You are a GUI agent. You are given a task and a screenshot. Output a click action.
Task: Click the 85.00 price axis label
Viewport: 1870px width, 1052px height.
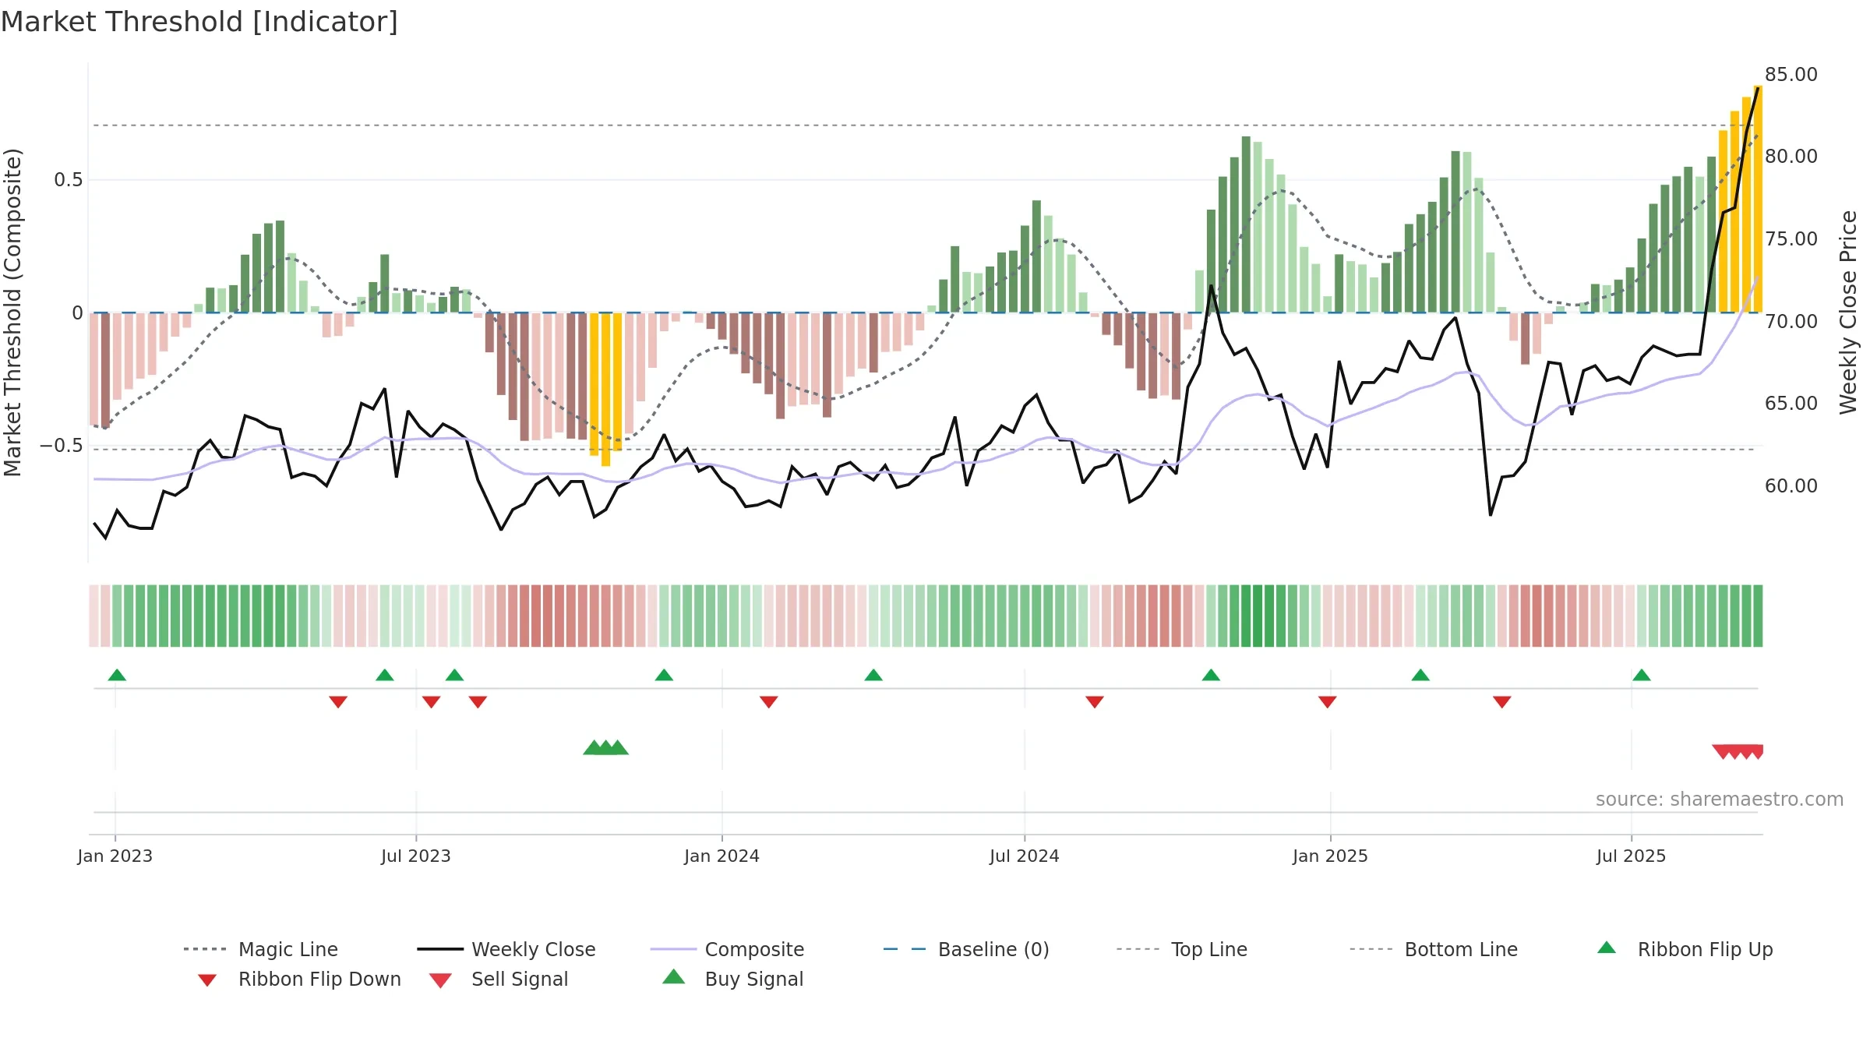pyautogui.click(x=1791, y=75)
